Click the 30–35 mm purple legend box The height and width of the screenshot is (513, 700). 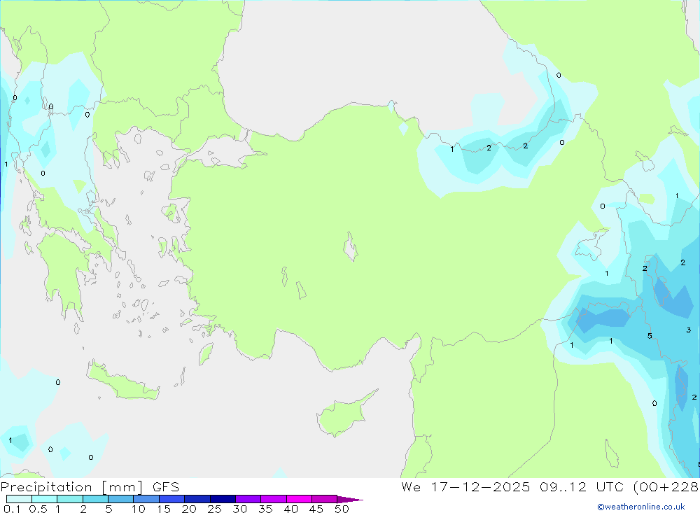248,499
